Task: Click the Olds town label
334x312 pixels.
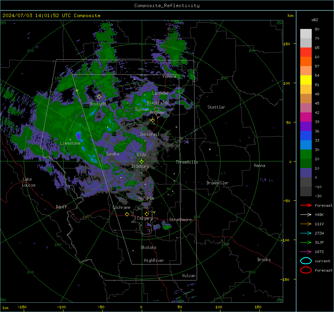Action: click(141, 155)
